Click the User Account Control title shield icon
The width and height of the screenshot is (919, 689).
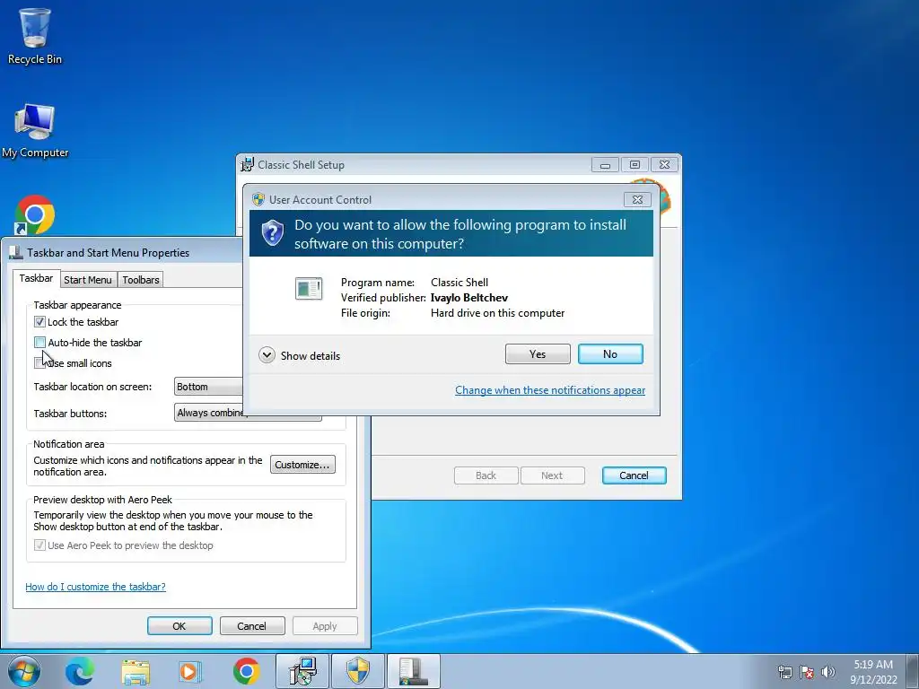tap(258, 199)
